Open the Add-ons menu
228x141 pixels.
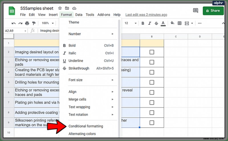[x=104, y=15]
